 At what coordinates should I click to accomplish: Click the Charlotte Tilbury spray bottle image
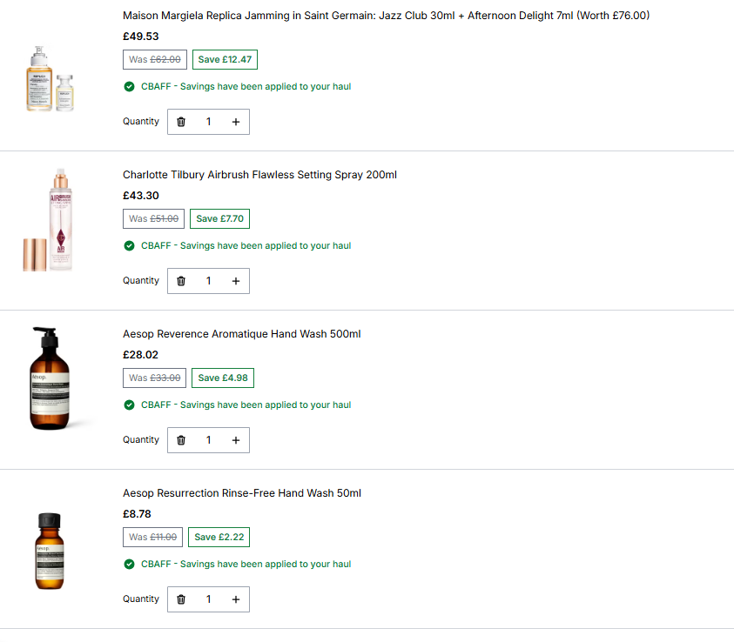coord(48,220)
